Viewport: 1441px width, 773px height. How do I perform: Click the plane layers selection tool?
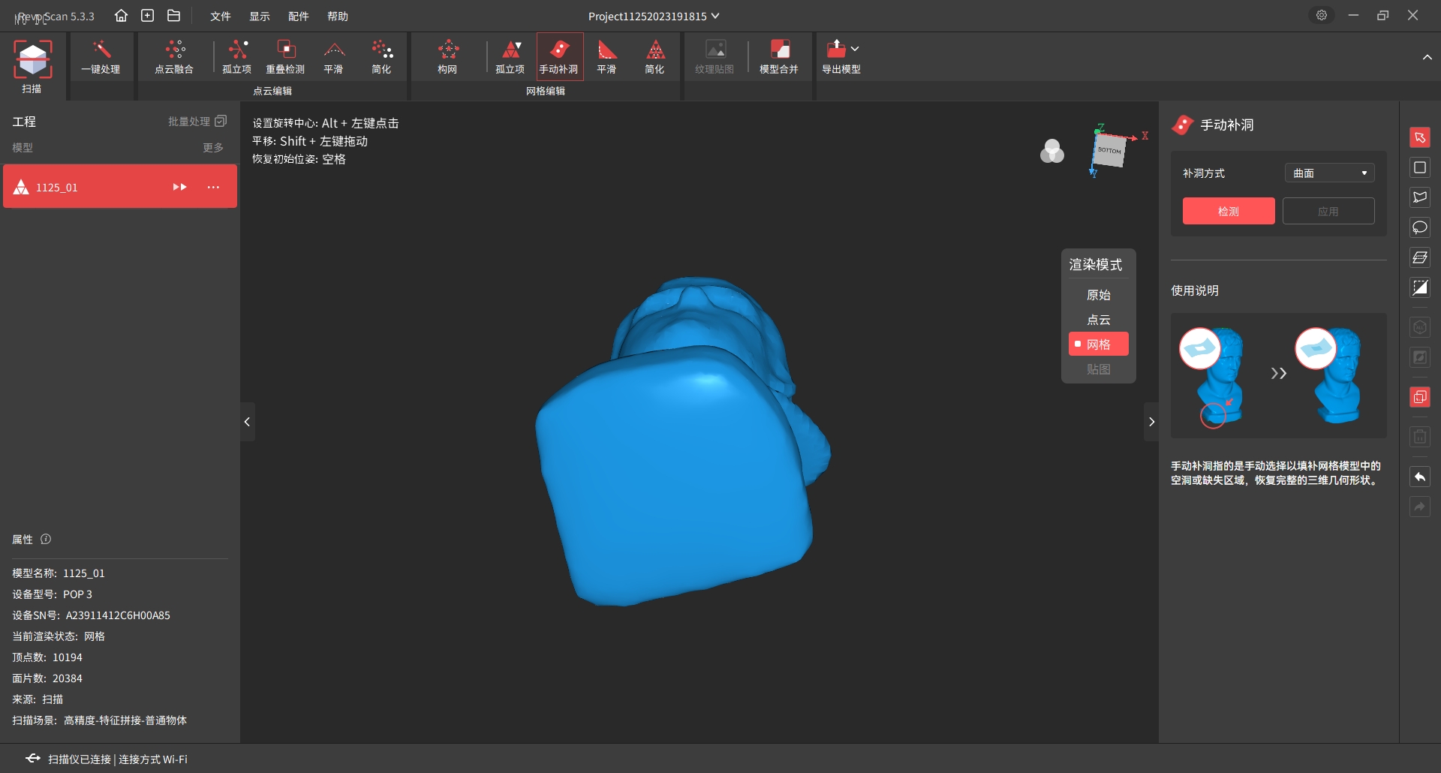[x=1420, y=257]
